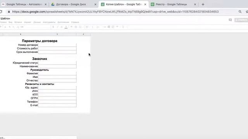Close the Копия Шаблон tab

(x=145, y=4)
